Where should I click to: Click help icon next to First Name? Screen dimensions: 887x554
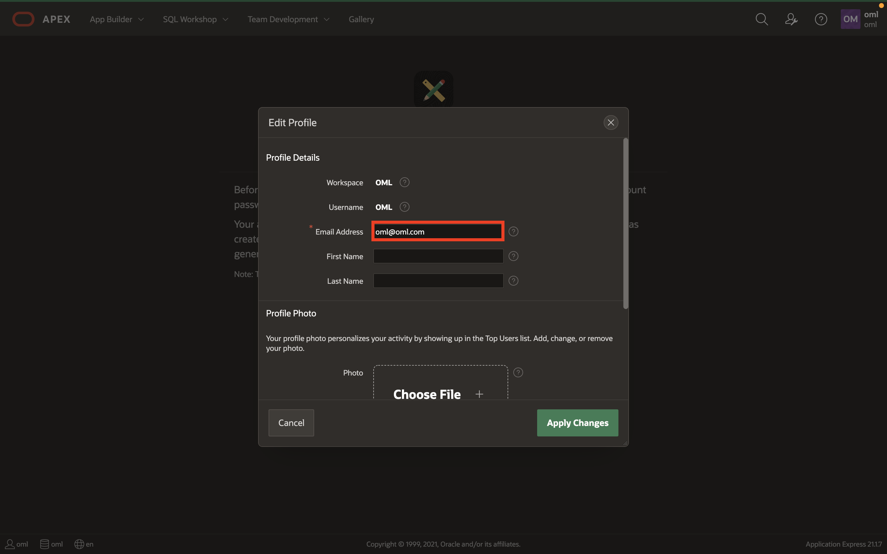coord(513,256)
